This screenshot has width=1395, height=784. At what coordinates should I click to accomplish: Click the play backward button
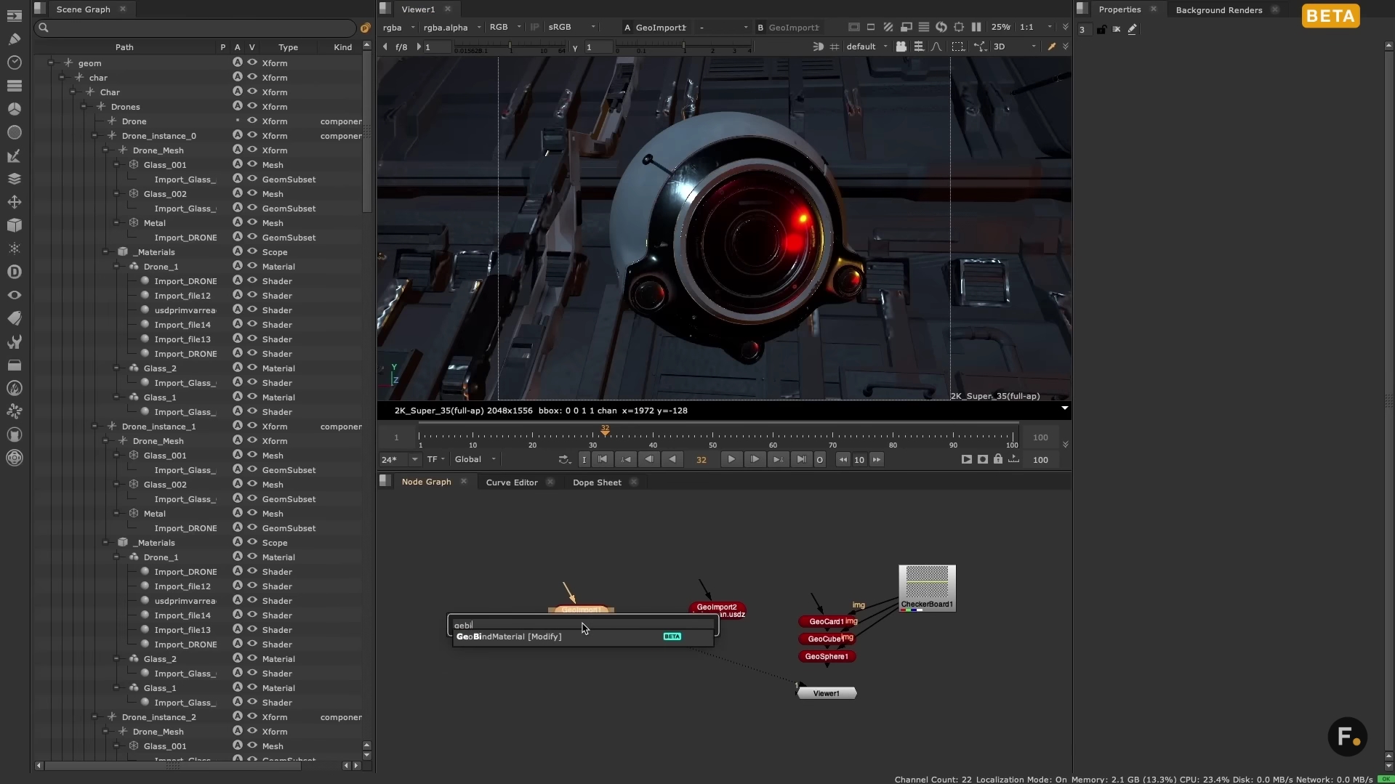672,459
